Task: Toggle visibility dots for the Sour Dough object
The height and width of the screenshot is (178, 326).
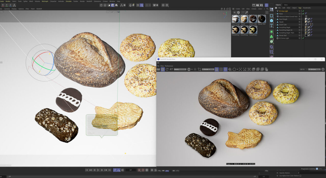Action: (x=301, y=19)
